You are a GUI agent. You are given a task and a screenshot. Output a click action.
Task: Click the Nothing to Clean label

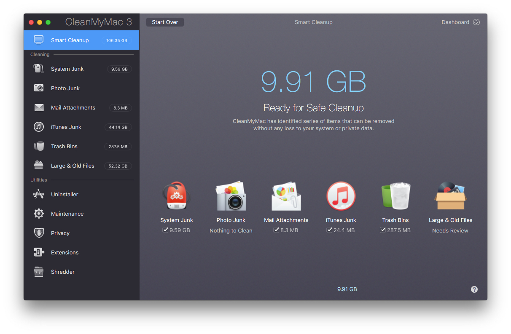click(x=231, y=230)
